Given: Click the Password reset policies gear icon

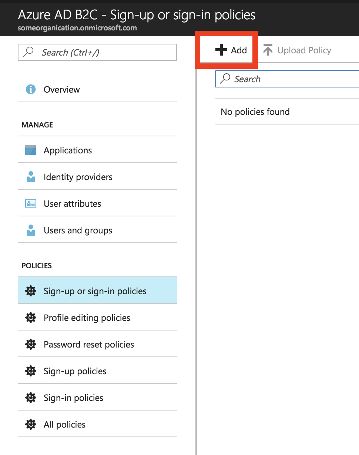Looking at the screenshot, I should pos(31,344).
